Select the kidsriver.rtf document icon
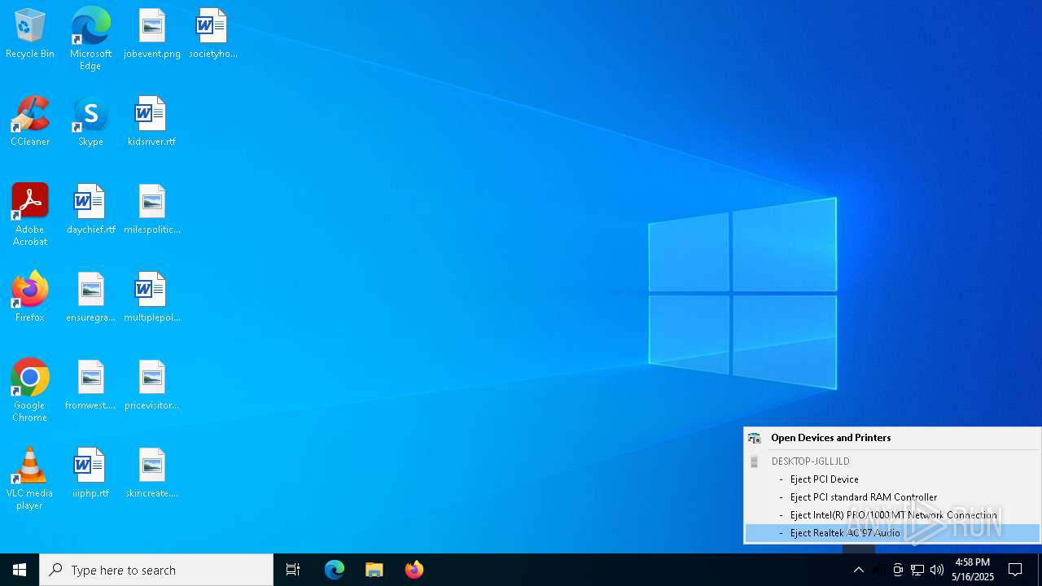1042x586 pixels. 151,122
